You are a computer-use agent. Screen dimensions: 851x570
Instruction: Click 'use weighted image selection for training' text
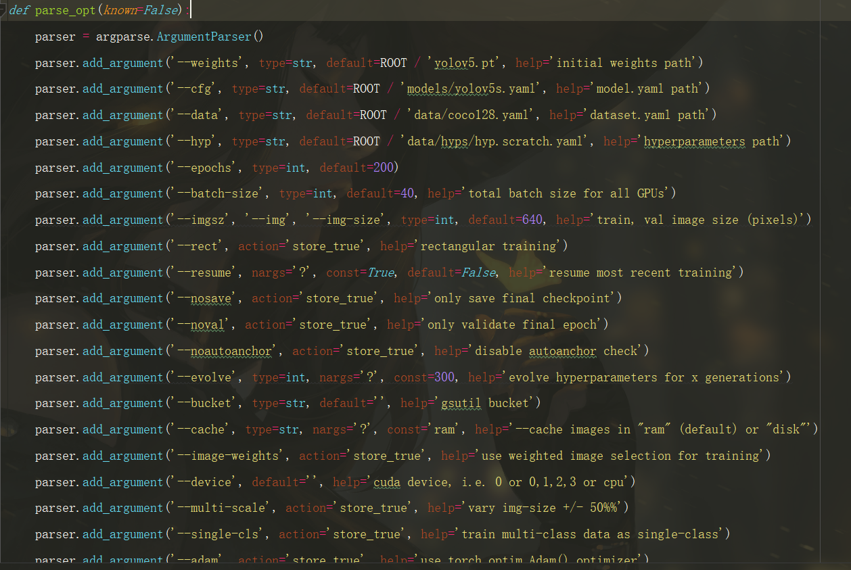click(620, 456)
